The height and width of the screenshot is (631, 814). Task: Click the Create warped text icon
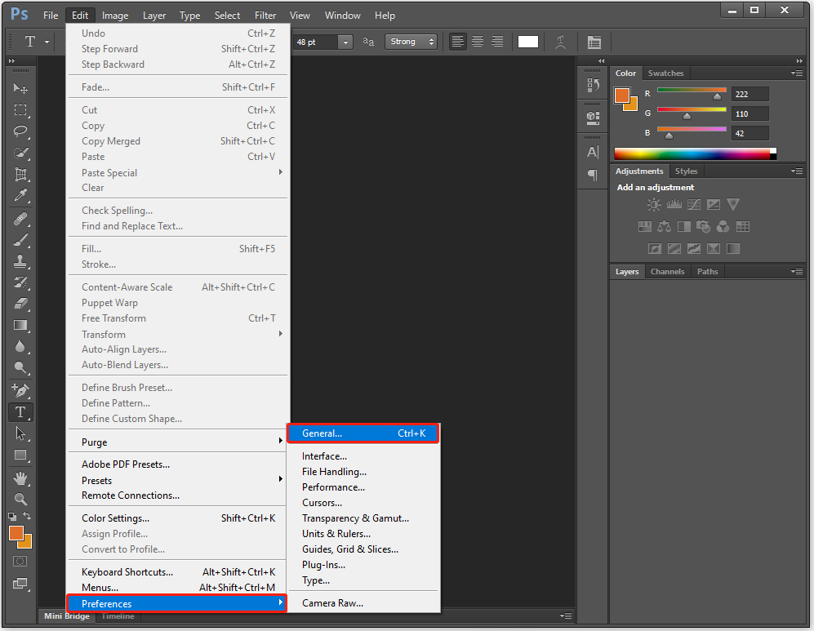(560, 42)
